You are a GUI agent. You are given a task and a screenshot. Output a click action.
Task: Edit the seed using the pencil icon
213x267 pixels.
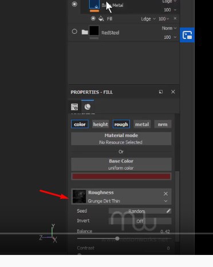(x=168, y=211)
